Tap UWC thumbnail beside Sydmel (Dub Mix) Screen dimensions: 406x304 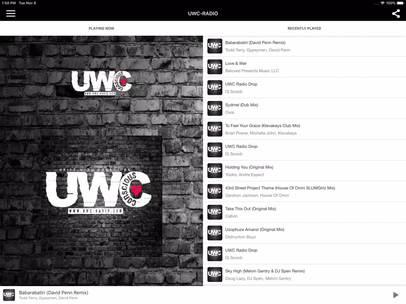[215, 108]
